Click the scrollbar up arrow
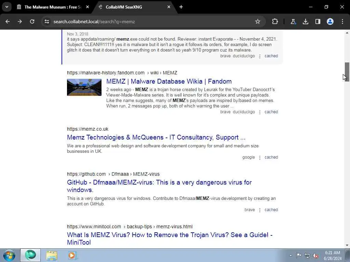 pyautogui.click(x=347, y=33)
